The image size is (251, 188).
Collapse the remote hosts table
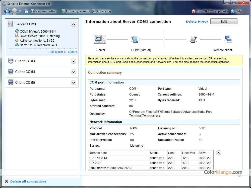(x=219, y=153)
